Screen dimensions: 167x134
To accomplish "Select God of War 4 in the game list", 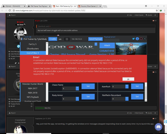I will pyautogui.click(x=33, y=53).
